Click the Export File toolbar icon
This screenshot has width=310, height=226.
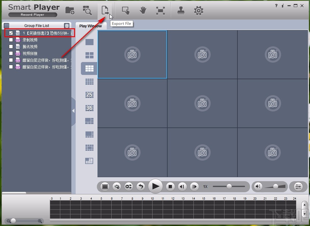105,10
